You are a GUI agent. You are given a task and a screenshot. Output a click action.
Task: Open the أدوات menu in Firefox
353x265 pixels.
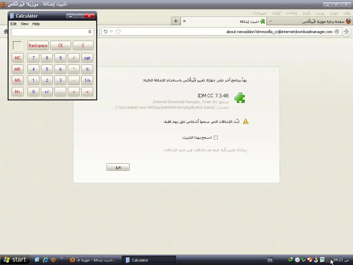[276, 13]
